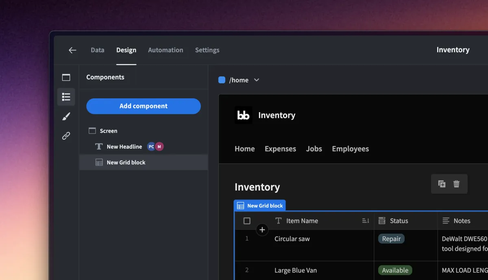The image size is (488, 280).
Task: Select the Screen tree item
Action: 144,131
